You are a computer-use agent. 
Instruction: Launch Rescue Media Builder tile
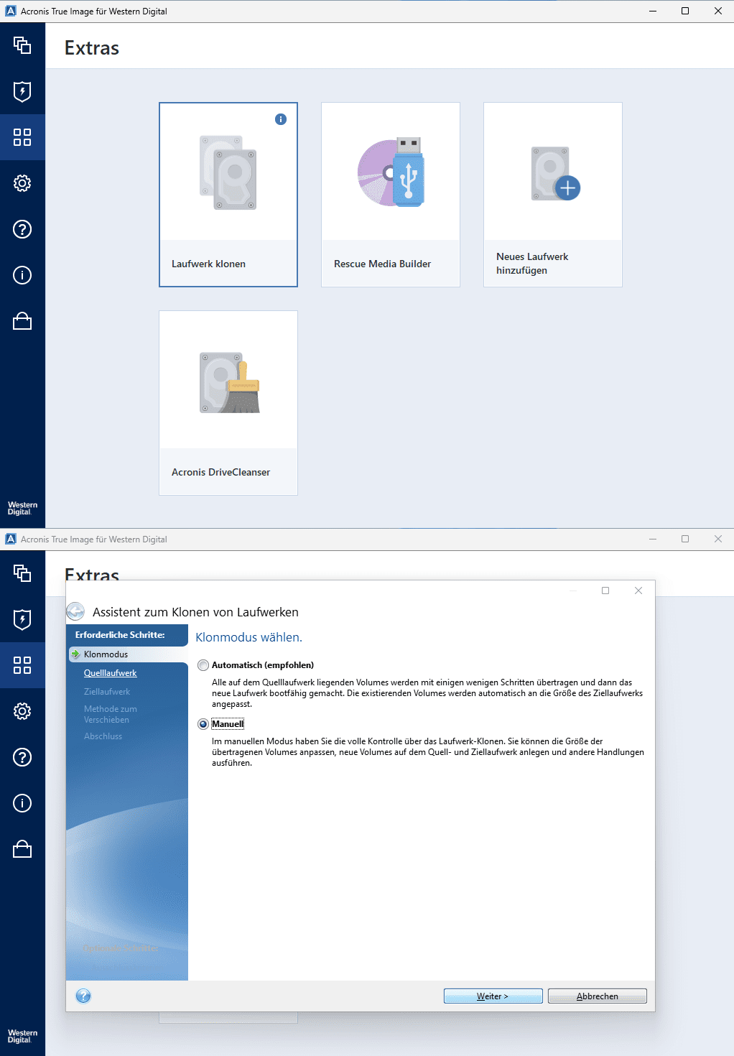tap(391, 195)
